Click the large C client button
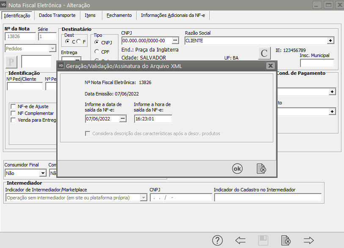Screen dimensions: 344x248 [x=264, y=53]
